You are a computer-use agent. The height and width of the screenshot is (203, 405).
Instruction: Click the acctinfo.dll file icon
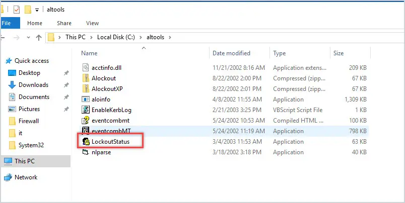pos(86,68)
